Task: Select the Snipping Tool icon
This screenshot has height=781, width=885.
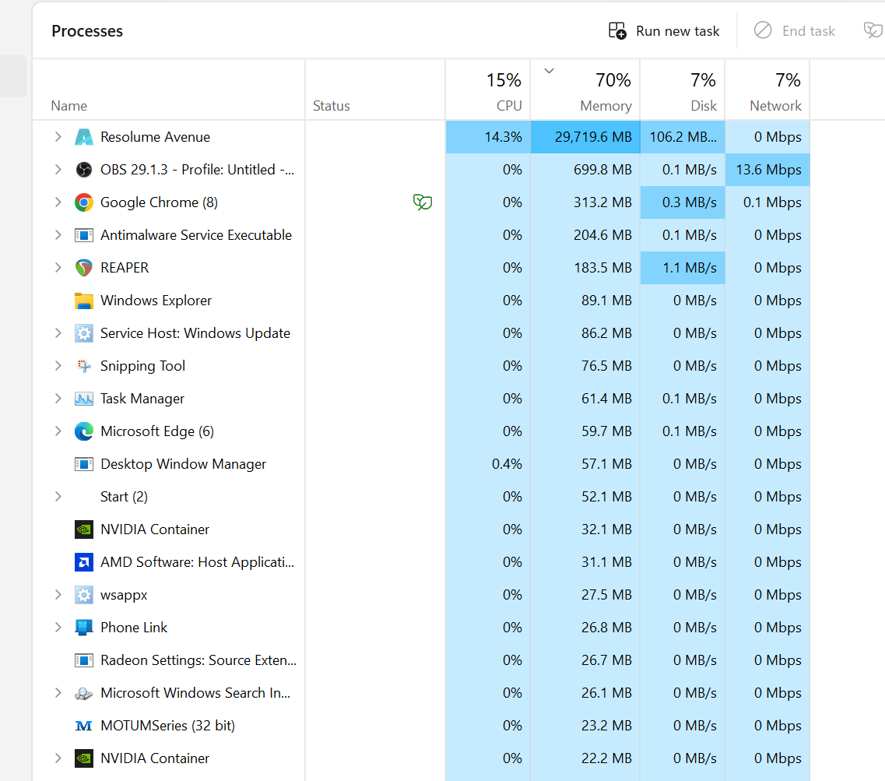Action: (x=83, y=366)
